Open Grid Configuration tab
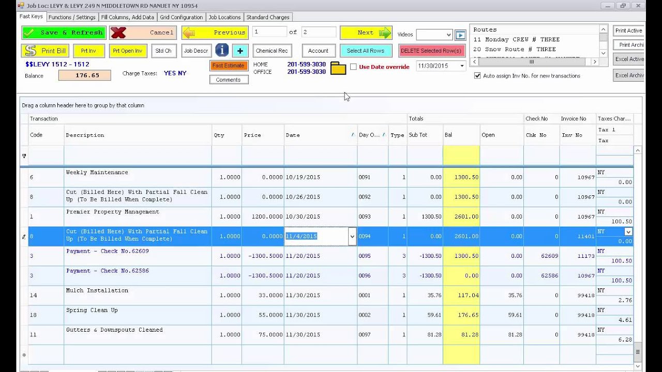Viewport: 662px width, 372px height. pos(182,17)
